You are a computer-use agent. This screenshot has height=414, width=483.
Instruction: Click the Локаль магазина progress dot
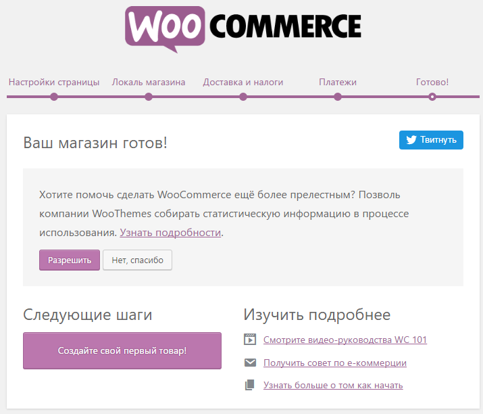click(149, 97)
